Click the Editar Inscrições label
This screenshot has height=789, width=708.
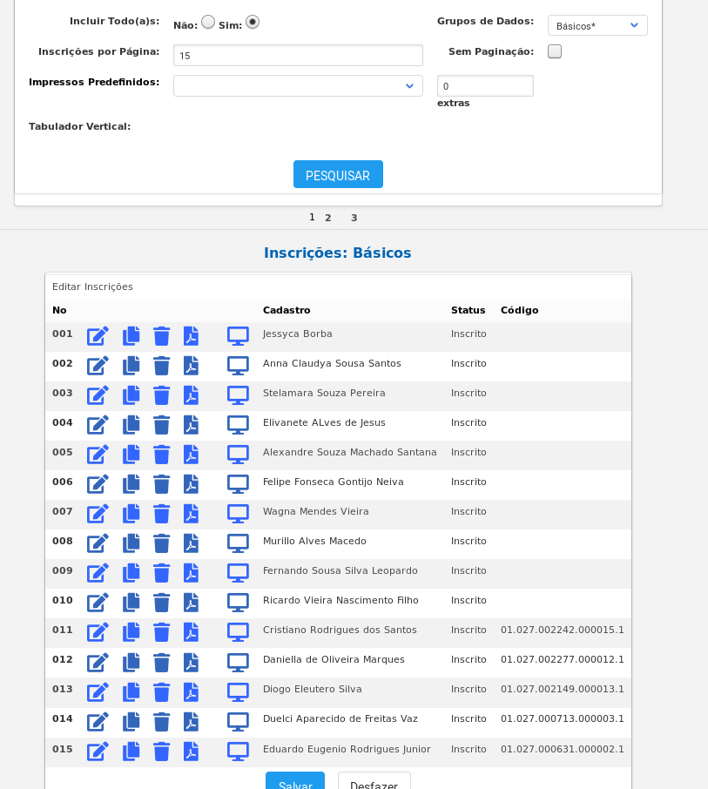pyautogui.click(x=92, y=287)
